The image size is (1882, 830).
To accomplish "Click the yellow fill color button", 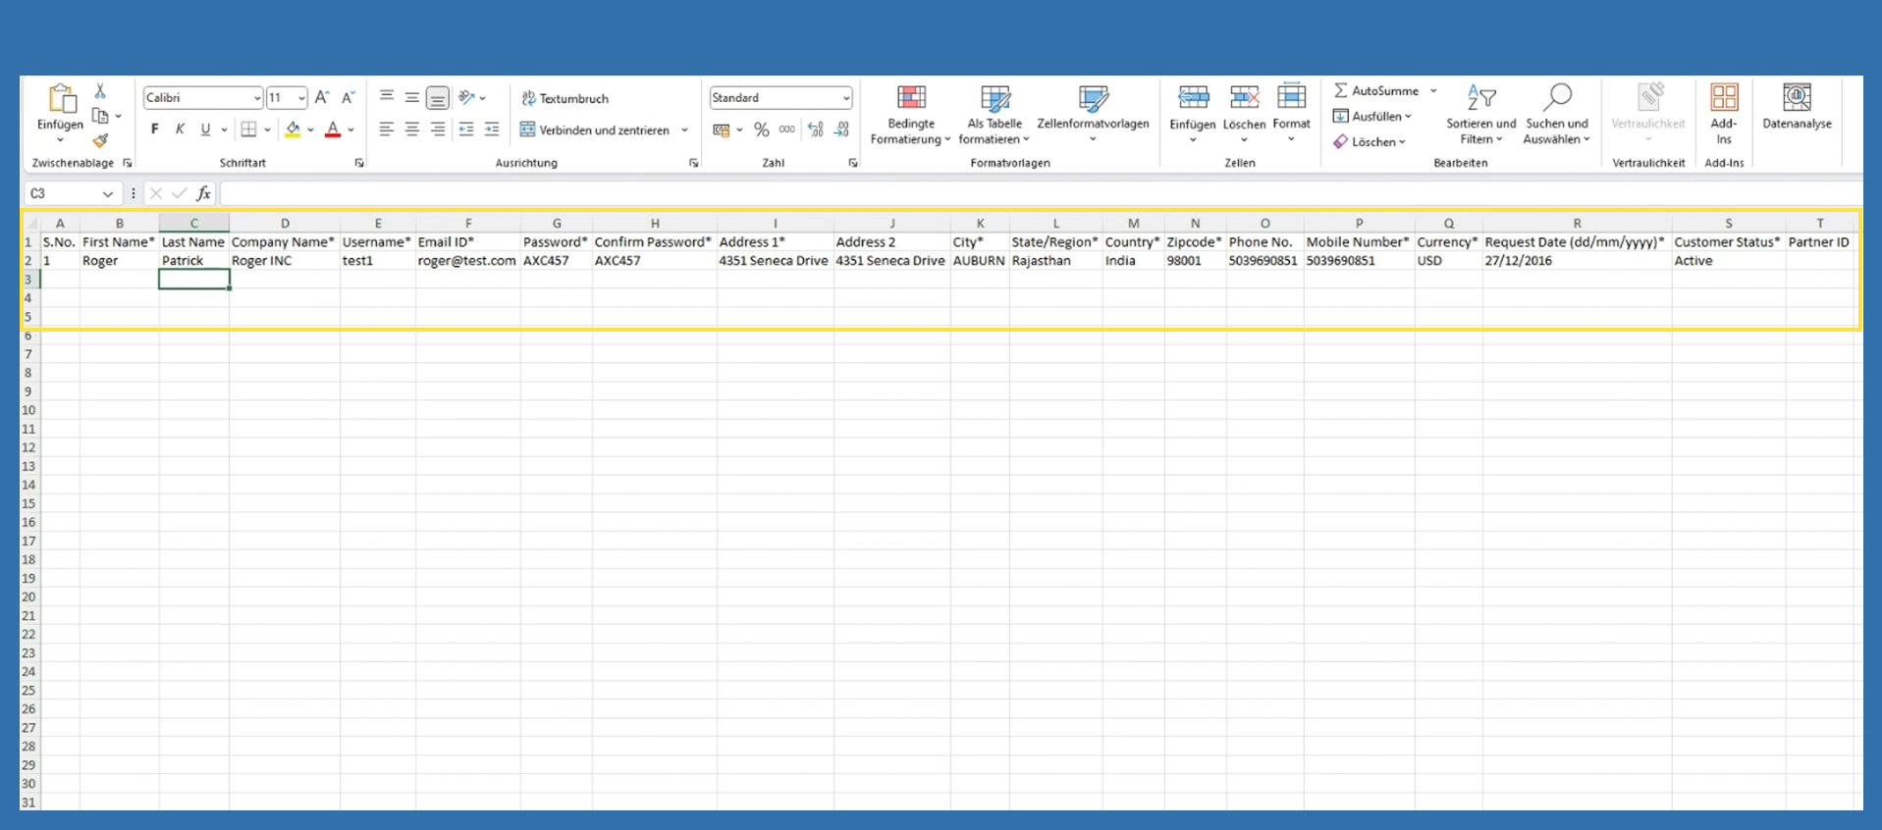I will (293, 130).
